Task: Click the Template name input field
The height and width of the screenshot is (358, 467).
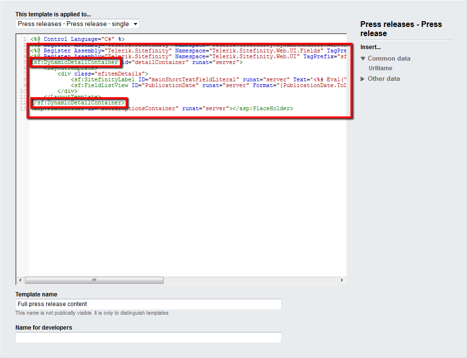Action: click(148, 304)
